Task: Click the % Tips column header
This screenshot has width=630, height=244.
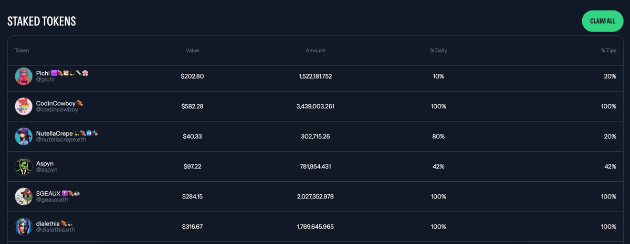Action: [608, 50]
